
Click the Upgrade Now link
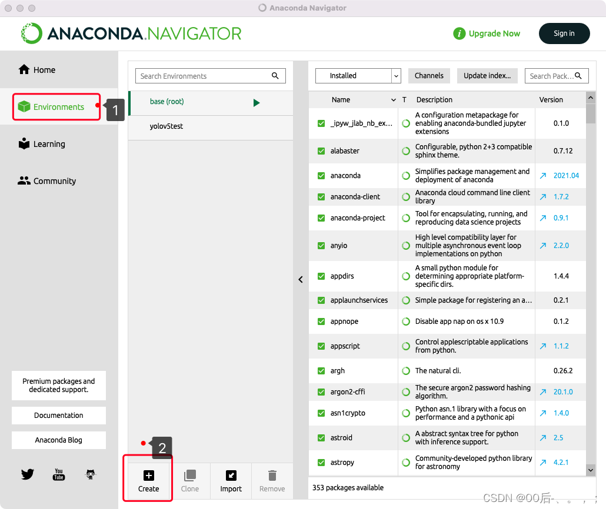click(494, 34)
